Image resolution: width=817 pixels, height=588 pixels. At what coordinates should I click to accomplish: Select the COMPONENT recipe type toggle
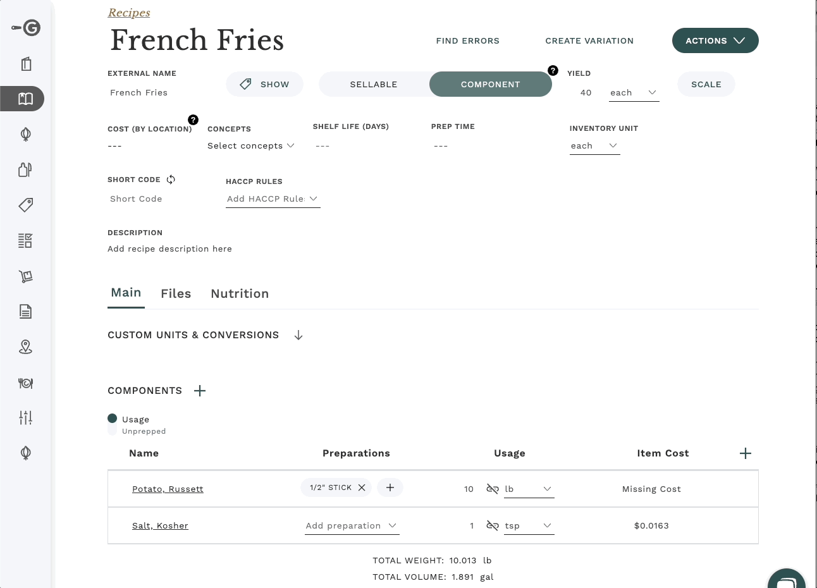(x=490, y=84)
